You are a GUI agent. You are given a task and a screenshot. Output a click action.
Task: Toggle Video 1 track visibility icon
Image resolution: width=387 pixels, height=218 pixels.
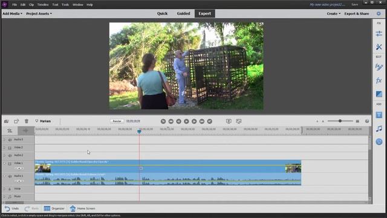[10, 163]
